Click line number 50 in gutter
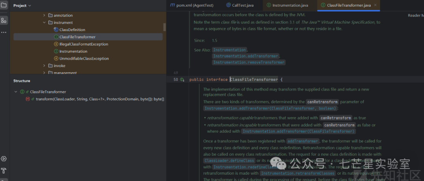The image size is (424, 181). tap(175, 80)
